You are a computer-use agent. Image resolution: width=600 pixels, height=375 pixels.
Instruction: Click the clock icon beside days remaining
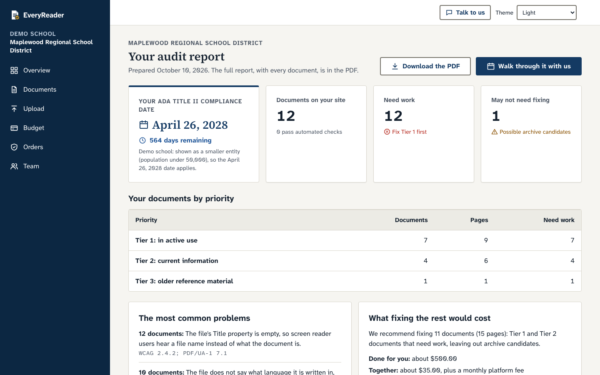click(142, 140)
